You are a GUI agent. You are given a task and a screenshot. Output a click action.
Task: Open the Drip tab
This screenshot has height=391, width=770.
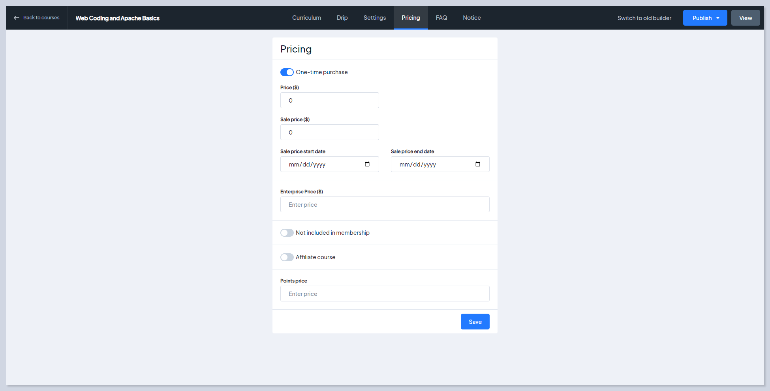pos(342,18)
